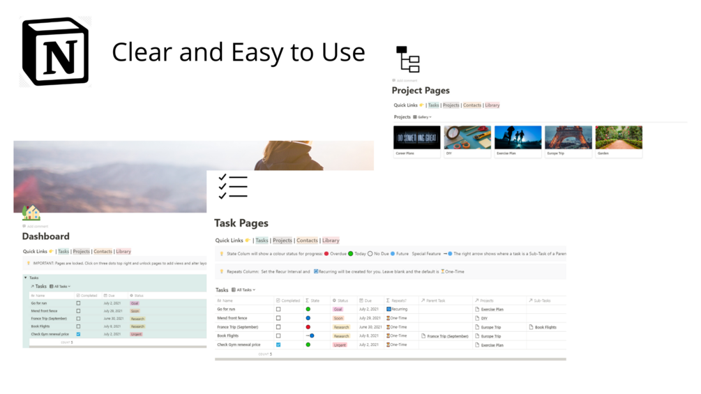Click the Project Pages hierarchy page icon
701x394 pixels.
tap(408, 59)
